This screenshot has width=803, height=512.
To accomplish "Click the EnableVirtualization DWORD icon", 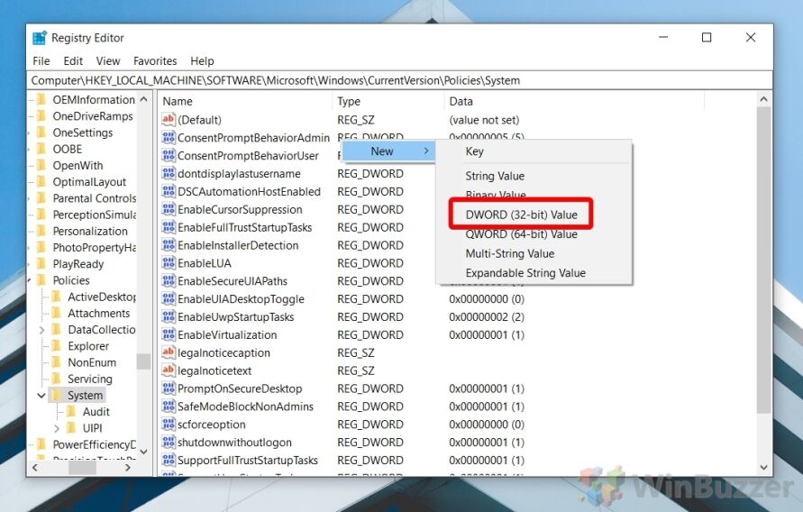I will (168, 334).
